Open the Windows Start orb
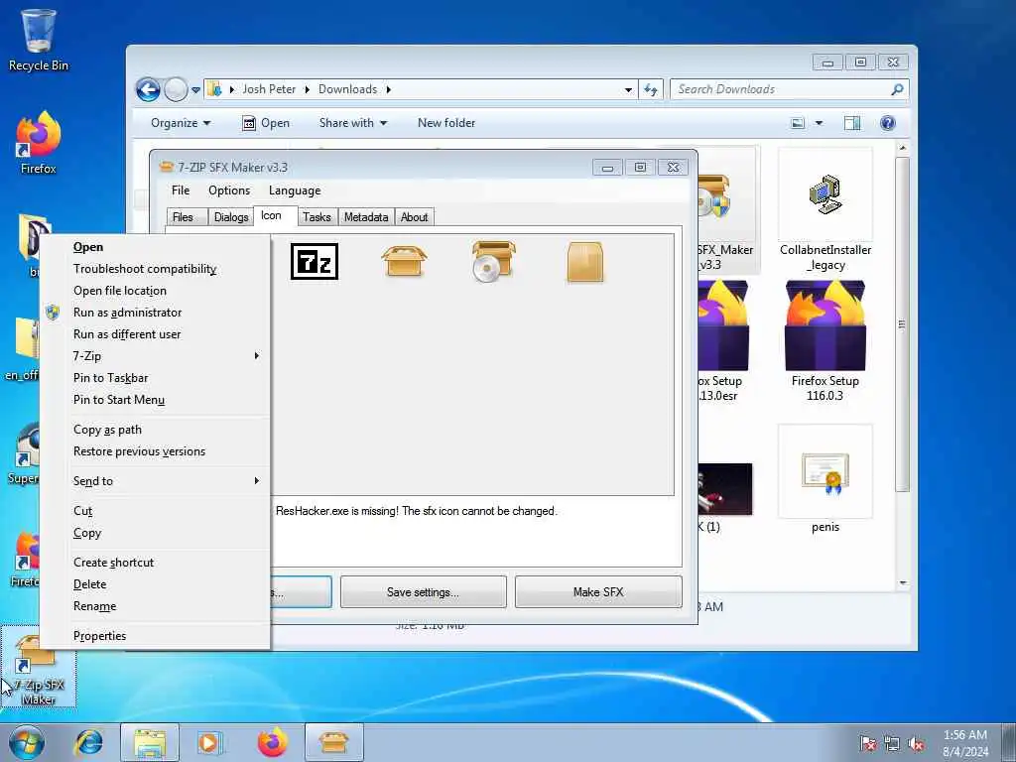1016x762 pixels. [27, 742]
